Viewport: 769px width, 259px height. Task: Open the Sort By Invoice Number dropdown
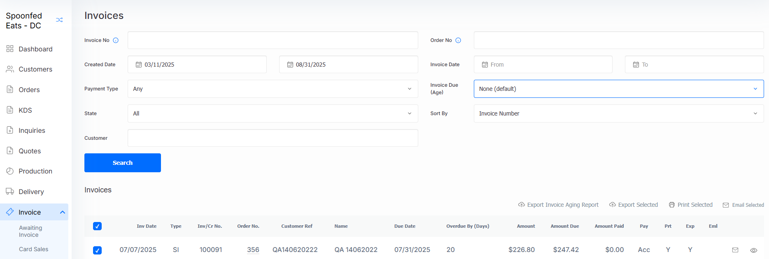pyautogui.click(x=619, y=113)
